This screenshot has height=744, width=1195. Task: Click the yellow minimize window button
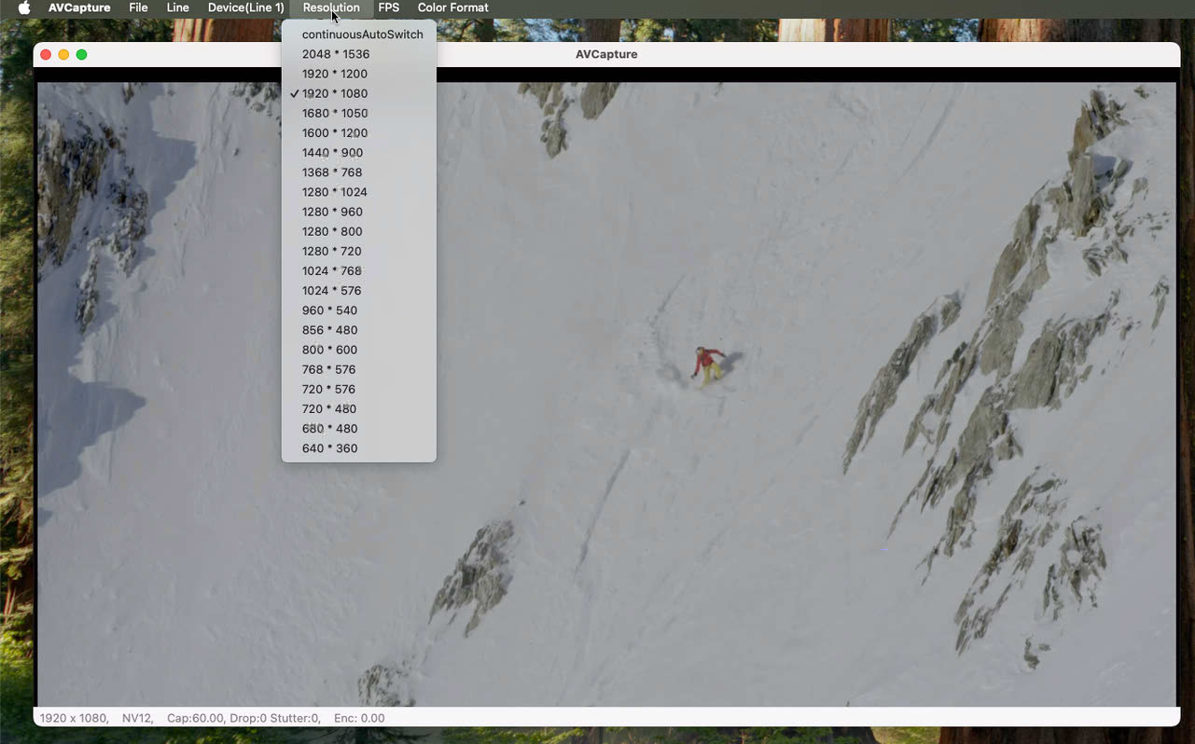pyautogui.click(x=63, y=55)
